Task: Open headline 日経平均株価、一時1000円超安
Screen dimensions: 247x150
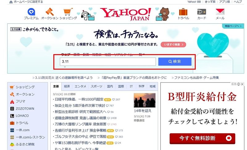Action: [79, 99]
